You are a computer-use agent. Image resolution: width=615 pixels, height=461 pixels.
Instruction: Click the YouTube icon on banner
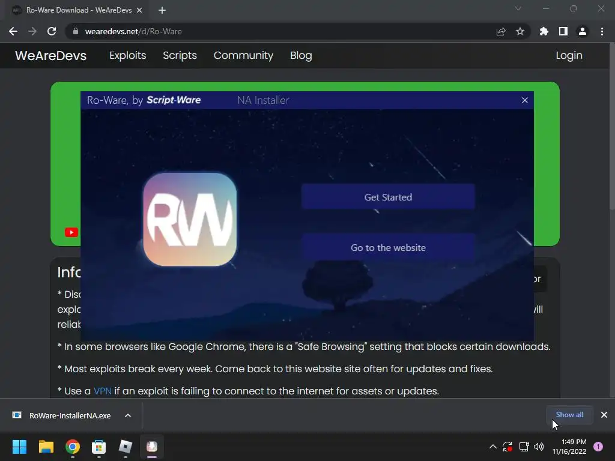point(71,232)
